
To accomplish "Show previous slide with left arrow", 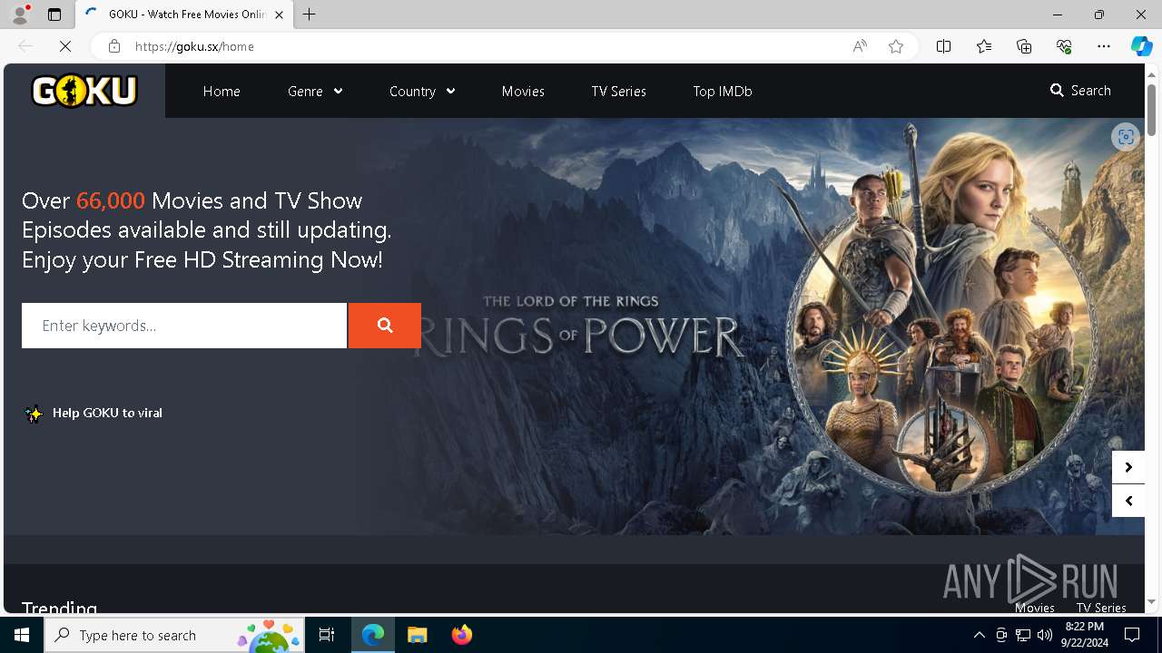I will point(1128,501).
